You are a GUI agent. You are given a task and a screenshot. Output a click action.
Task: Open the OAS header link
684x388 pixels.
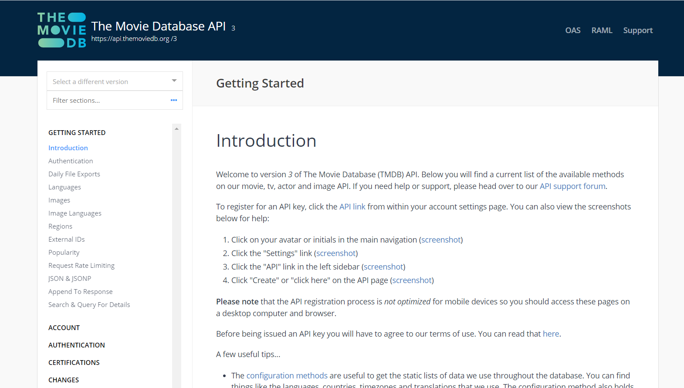573,30
